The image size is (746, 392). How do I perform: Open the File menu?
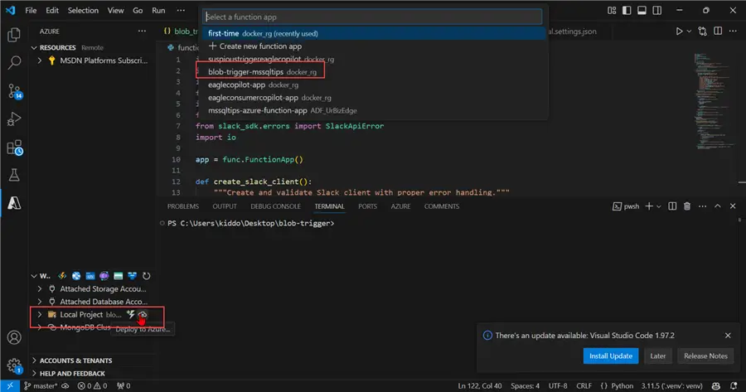(31, 11)
